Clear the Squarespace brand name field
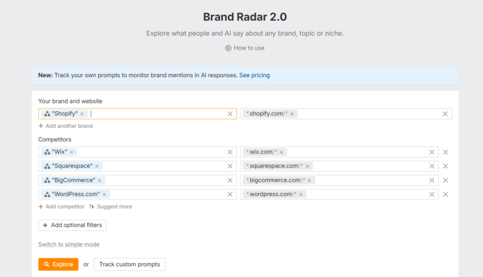The height and width of the screenshot is (277, 483). click(230, 166)
